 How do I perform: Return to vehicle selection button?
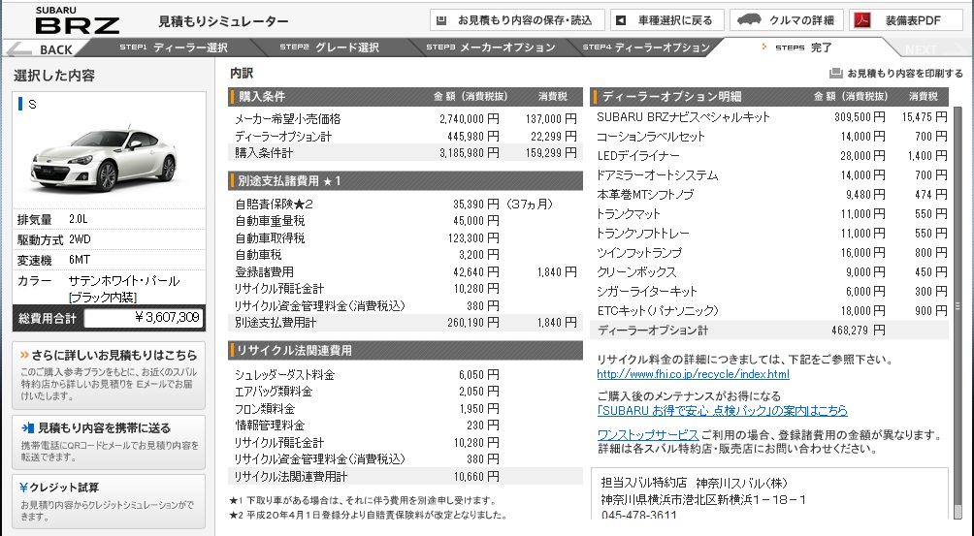click(666, 20)
